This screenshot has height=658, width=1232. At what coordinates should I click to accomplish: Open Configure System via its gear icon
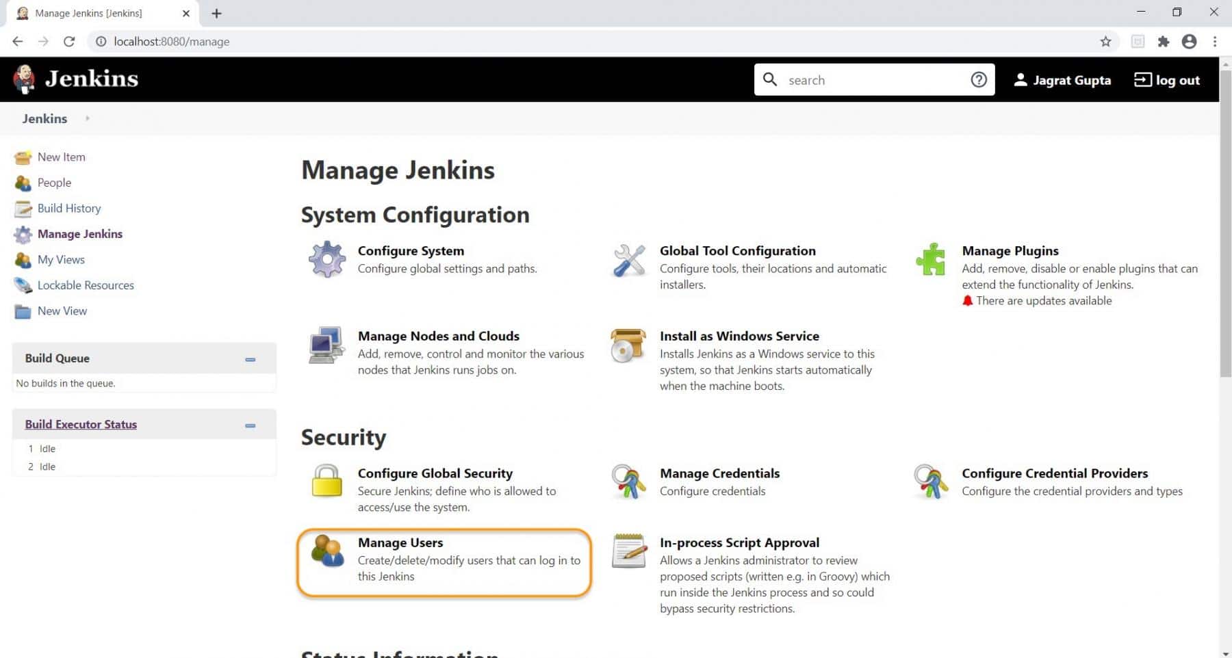(x=326, y=260)
